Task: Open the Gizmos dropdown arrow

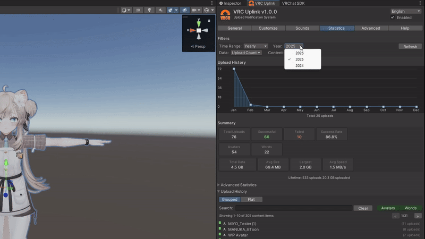Action: pos(212,10)
